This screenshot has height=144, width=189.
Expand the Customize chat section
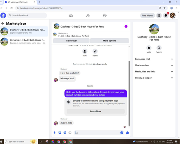tap(154, 59)
